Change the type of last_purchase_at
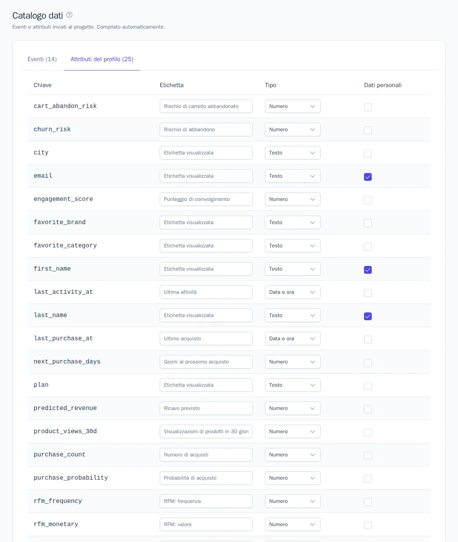Screen dimensions: 458x542 293,339
